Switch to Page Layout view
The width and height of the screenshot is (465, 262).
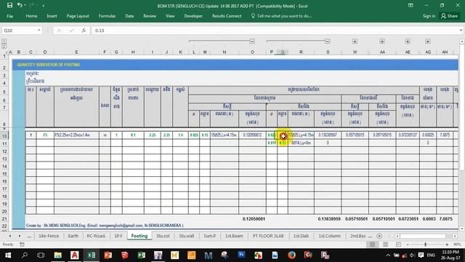385,245
